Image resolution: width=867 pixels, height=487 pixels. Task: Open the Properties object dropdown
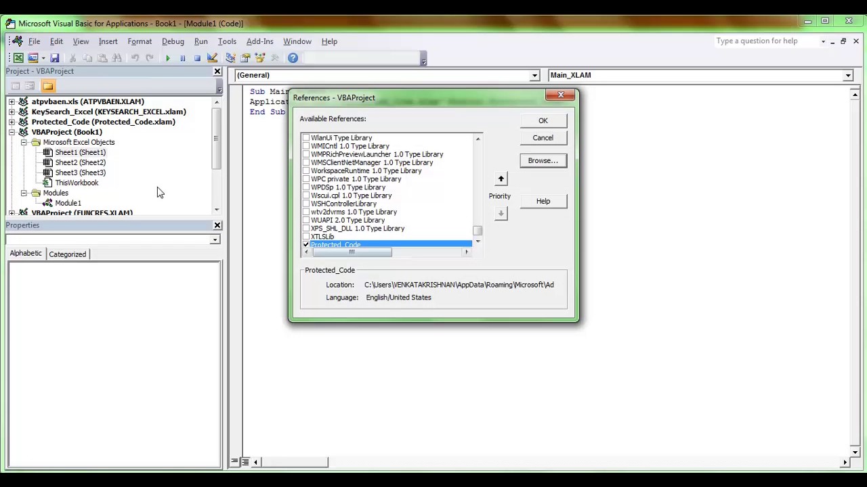pos(215,240)
